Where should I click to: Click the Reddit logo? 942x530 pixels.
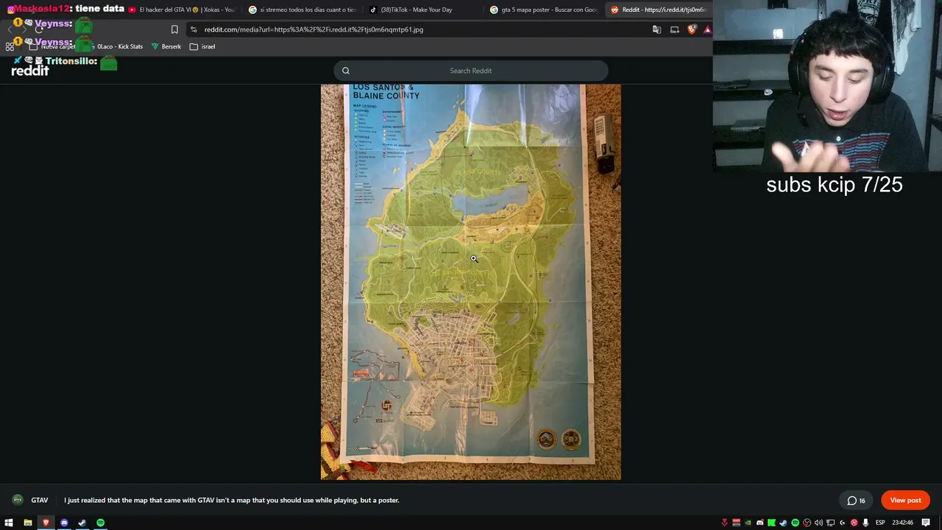tap(30, 71)
